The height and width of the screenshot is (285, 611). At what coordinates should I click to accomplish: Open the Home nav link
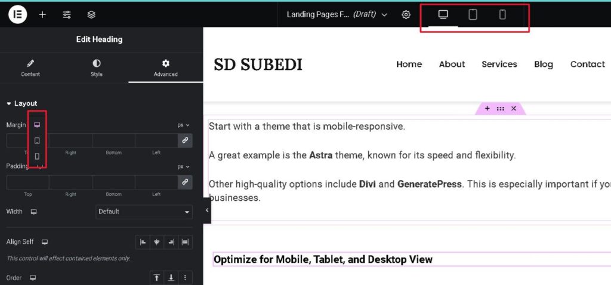(409, 65)
